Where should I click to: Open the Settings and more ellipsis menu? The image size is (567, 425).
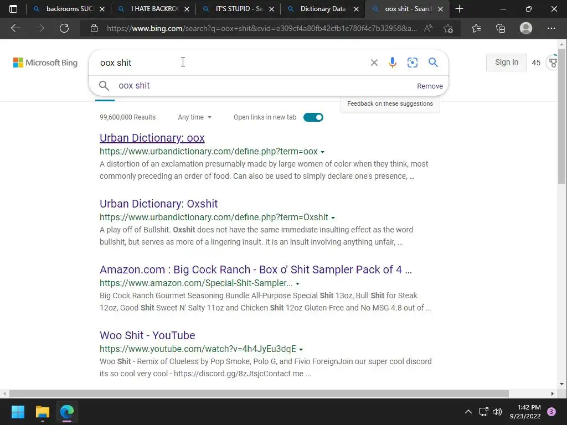551,28
